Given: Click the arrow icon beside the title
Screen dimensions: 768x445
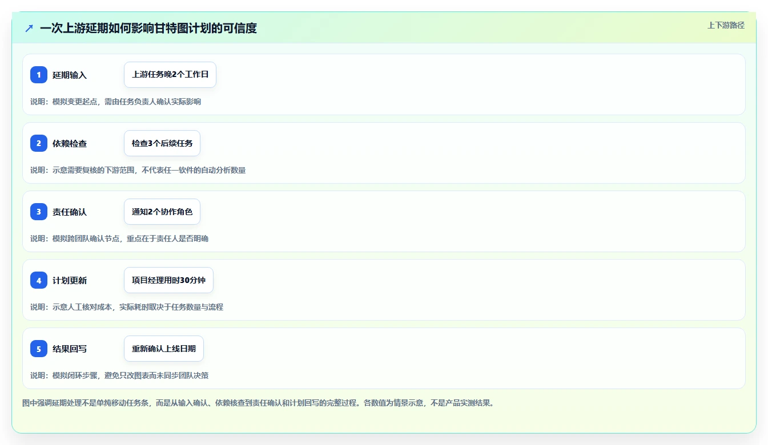Looking at the screenshot, I should (29, 28).
